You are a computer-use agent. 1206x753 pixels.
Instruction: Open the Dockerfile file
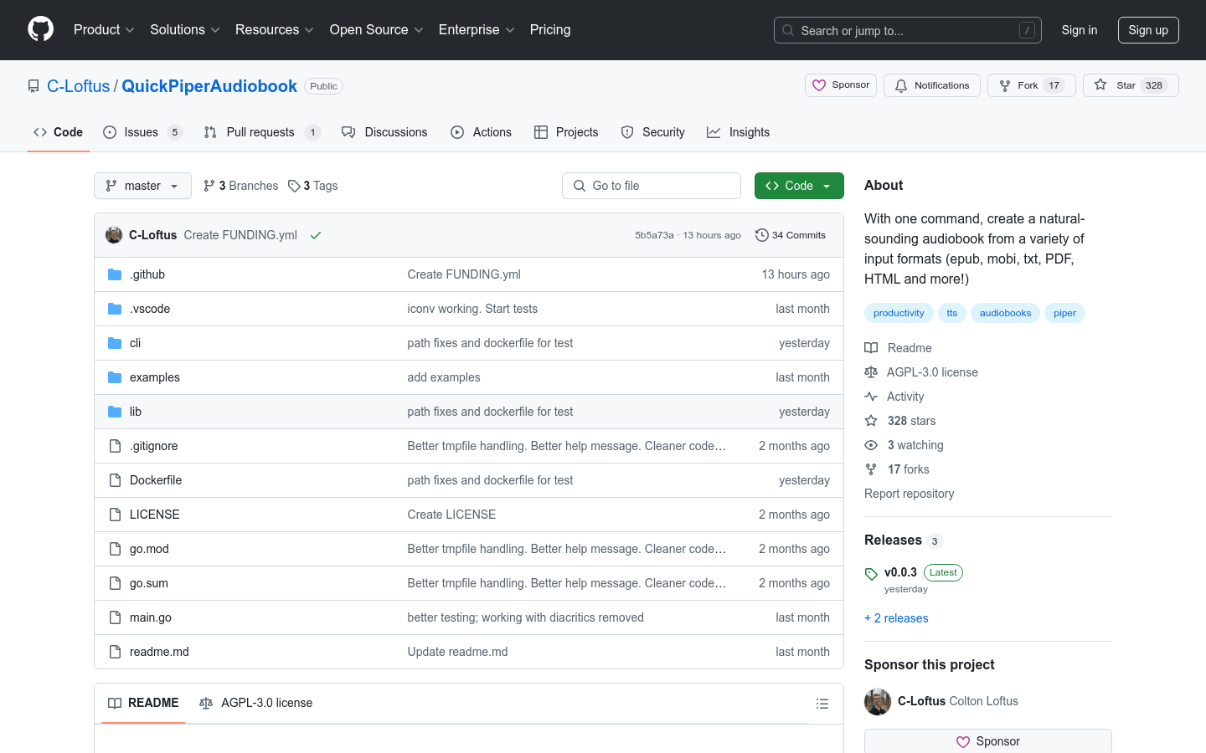(156, 480)
